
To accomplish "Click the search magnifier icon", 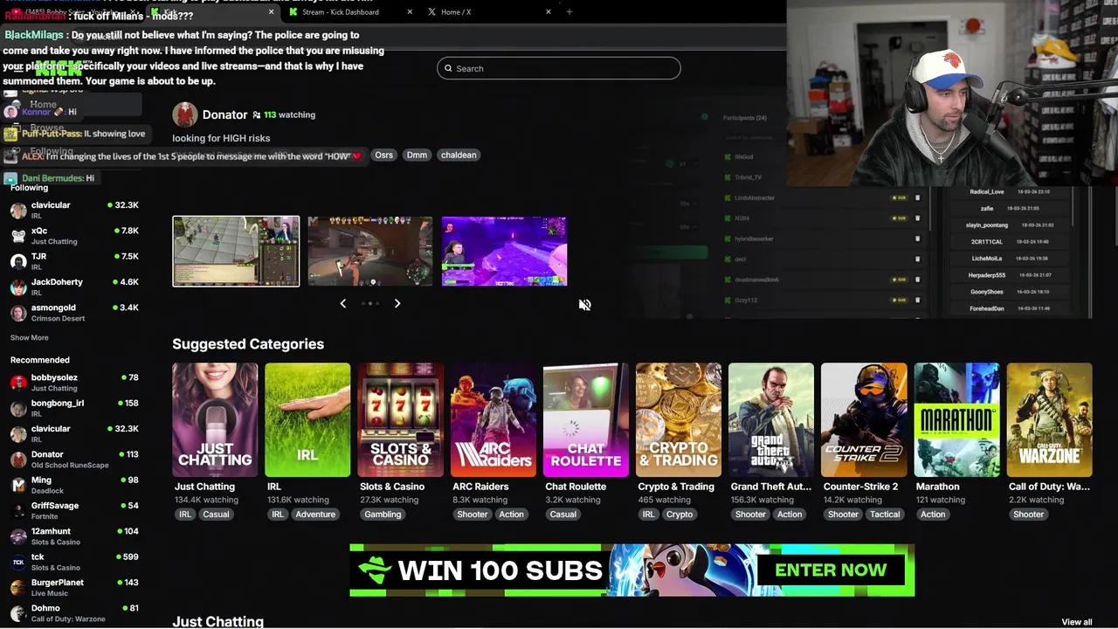I will coord(448,68).
